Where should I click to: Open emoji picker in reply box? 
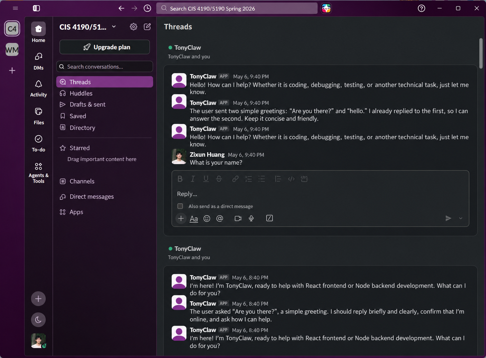(207, 219)
